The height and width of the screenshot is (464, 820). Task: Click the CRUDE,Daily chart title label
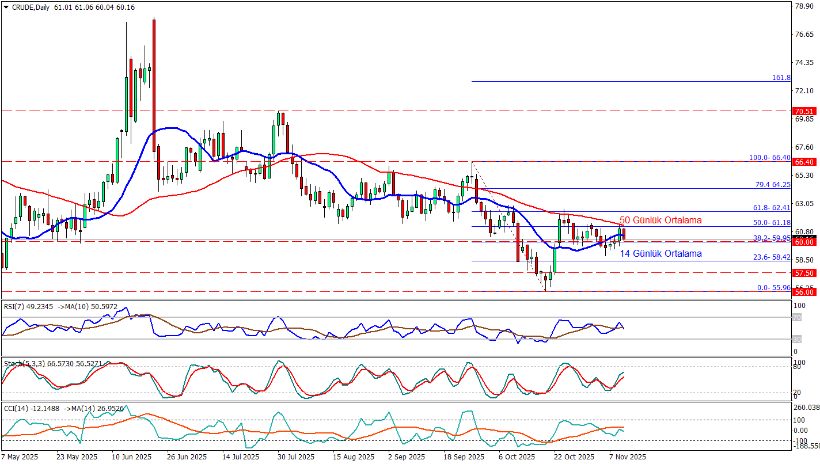27,7
